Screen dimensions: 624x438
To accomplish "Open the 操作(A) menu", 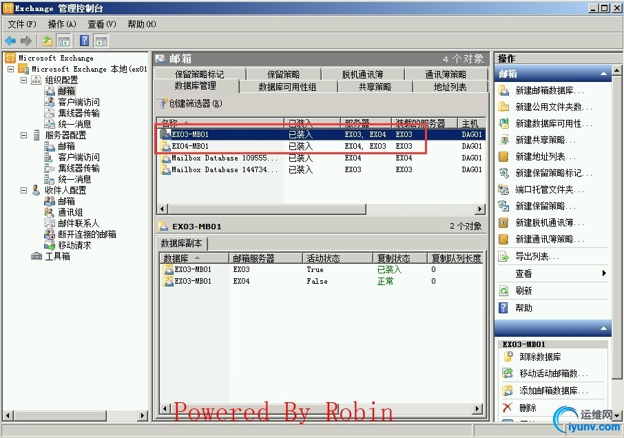I will pos(62,24).
